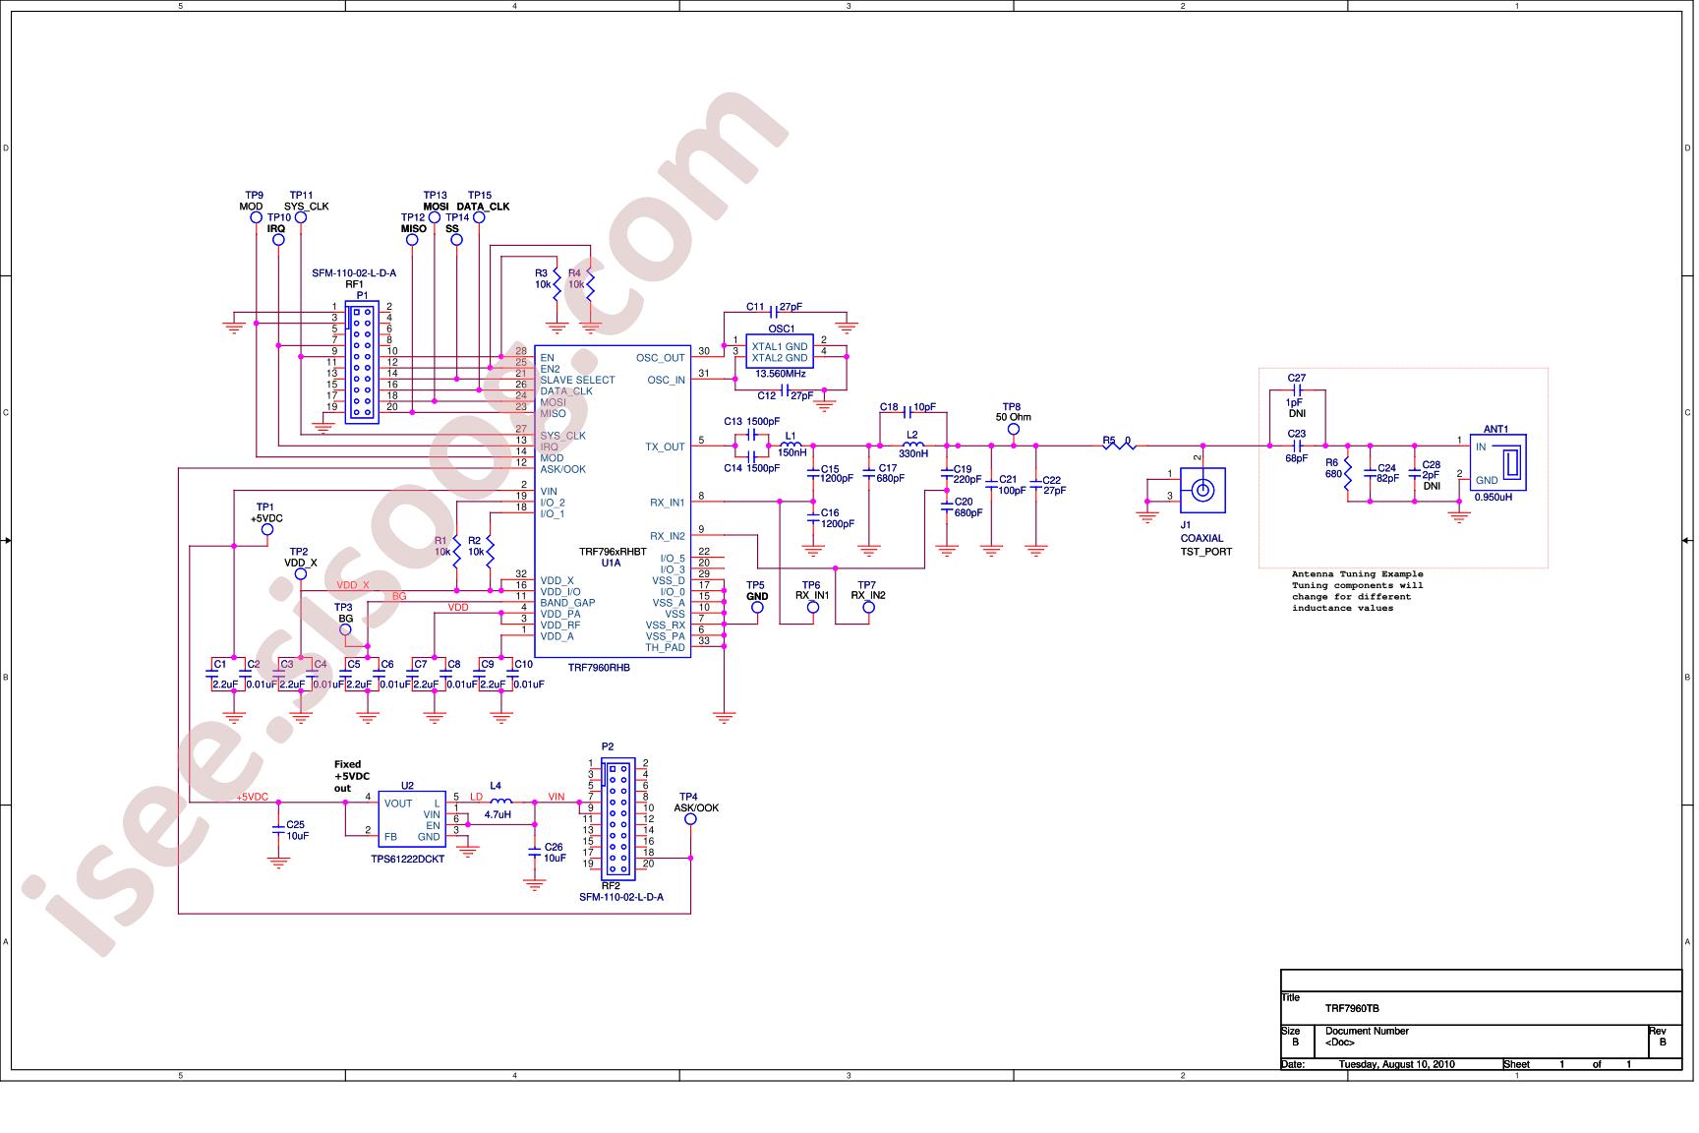Click the TP15 DATA_CLK test point circle
The width and height of the screenshot is (1699, 1133).
479,218
